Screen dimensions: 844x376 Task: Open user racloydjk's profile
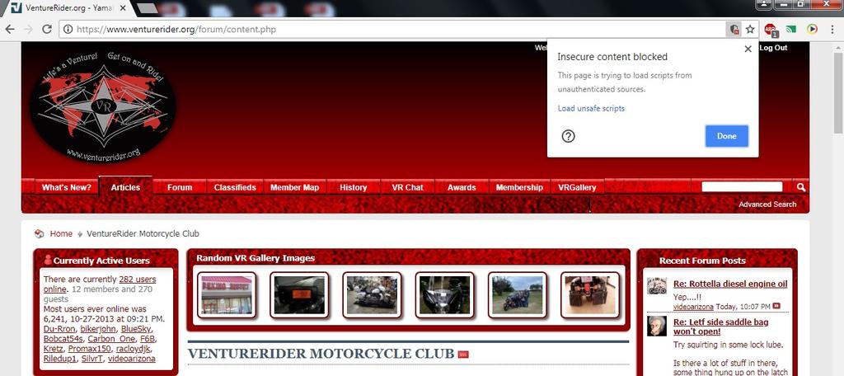(x=134, y=349)
